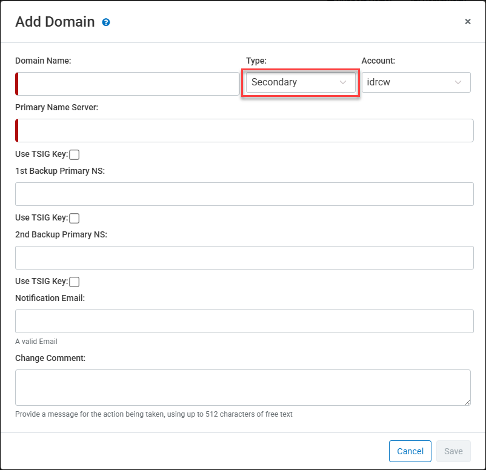Screen dimensions: 486x470
Task: Click the Change Comment label text
Action: [50, 358]
